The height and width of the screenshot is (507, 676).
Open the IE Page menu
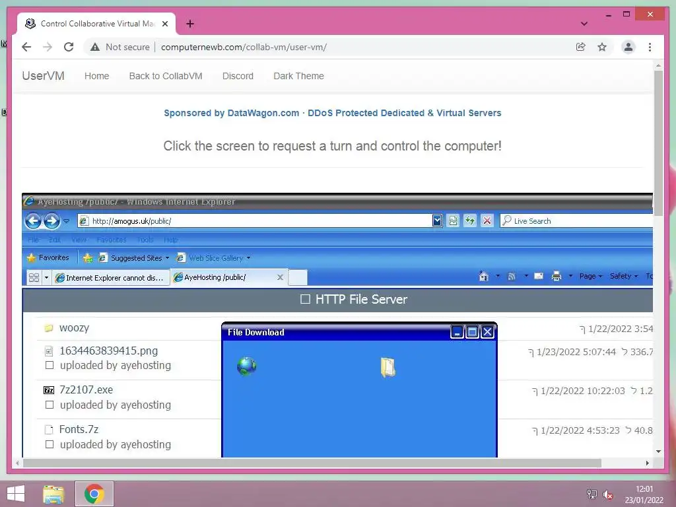591,276
